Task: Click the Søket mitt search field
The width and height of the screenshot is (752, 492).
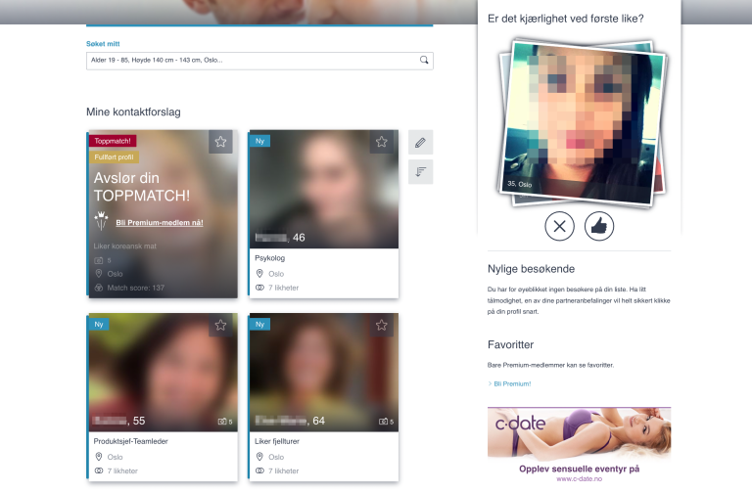Action: click(250, 60)
